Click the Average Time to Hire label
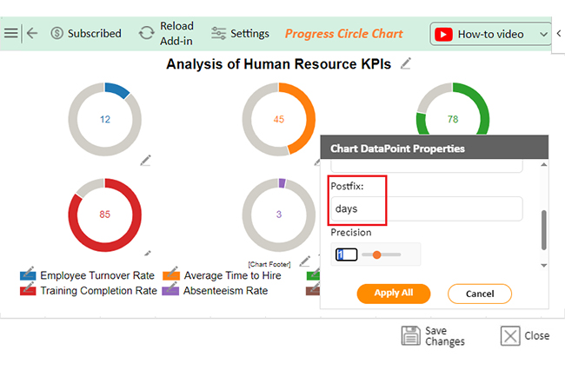 pyautogui.click(x=232, y=275)
